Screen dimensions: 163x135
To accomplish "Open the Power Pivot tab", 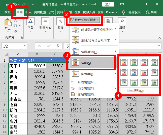I will click(112, 12).
